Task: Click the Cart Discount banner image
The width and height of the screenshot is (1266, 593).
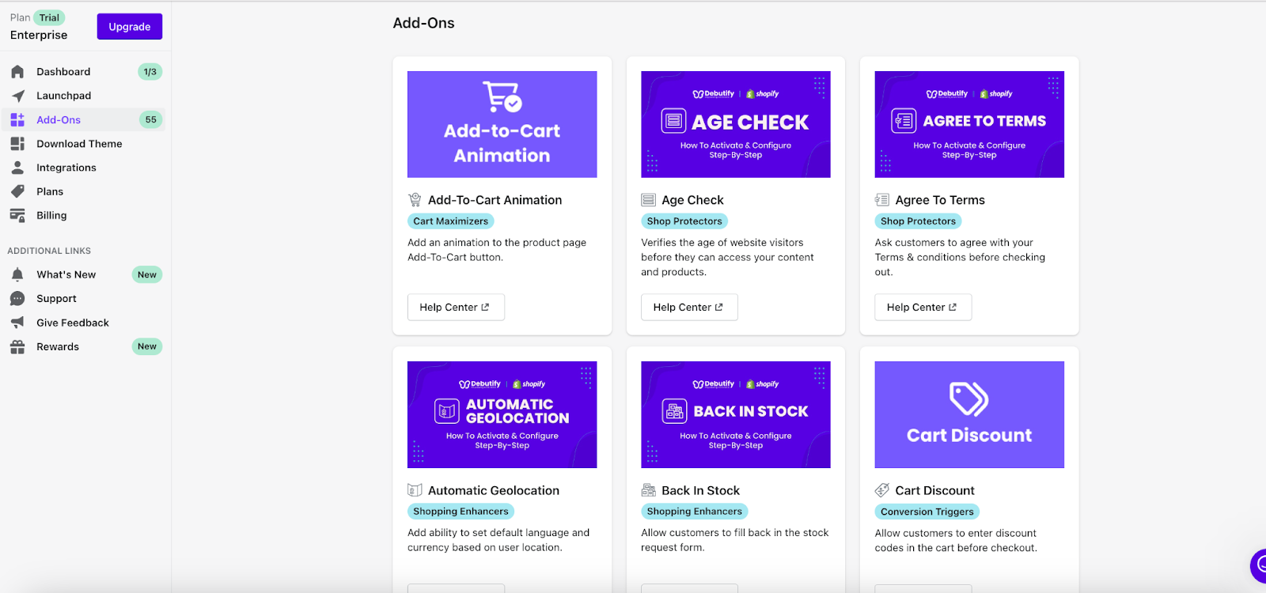Action: pyautogui.click(x=969, y=414)
